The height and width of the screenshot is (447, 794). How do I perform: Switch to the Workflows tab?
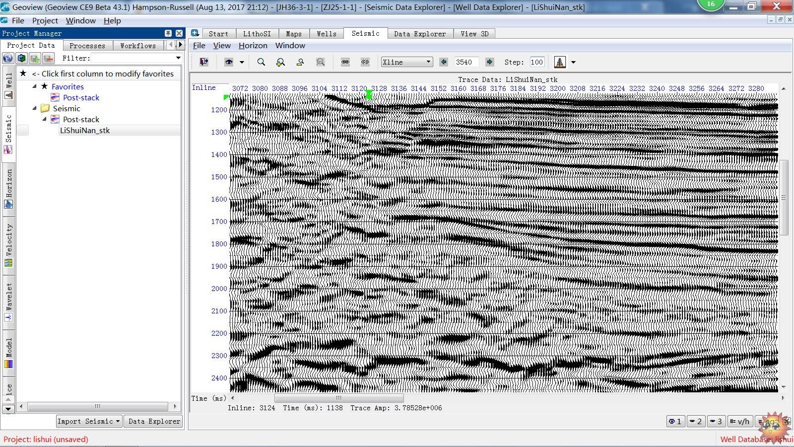[x=138, y=46]
